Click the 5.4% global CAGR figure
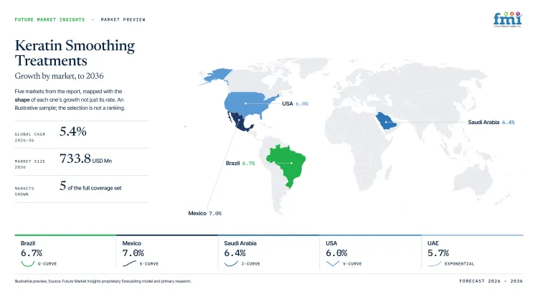Viewport: 538px width, 302px height. pyautogui.click(x=73, y=131)
